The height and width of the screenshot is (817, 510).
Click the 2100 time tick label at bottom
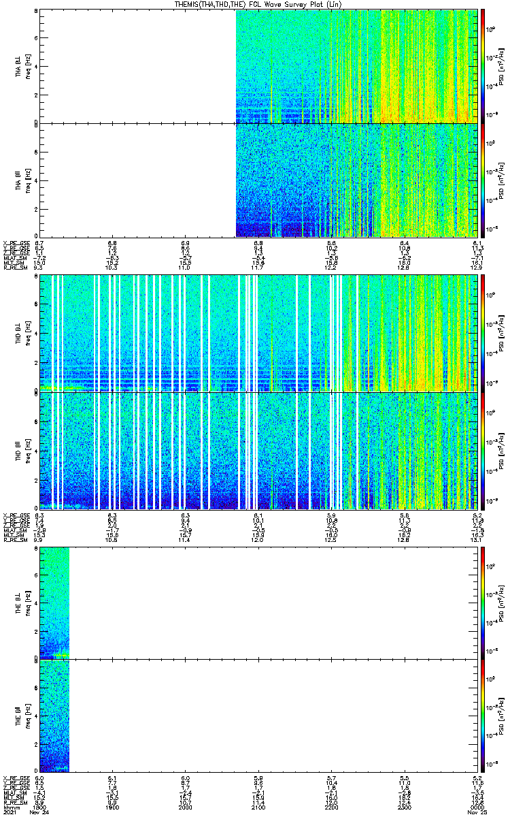[x=258, y=807]
